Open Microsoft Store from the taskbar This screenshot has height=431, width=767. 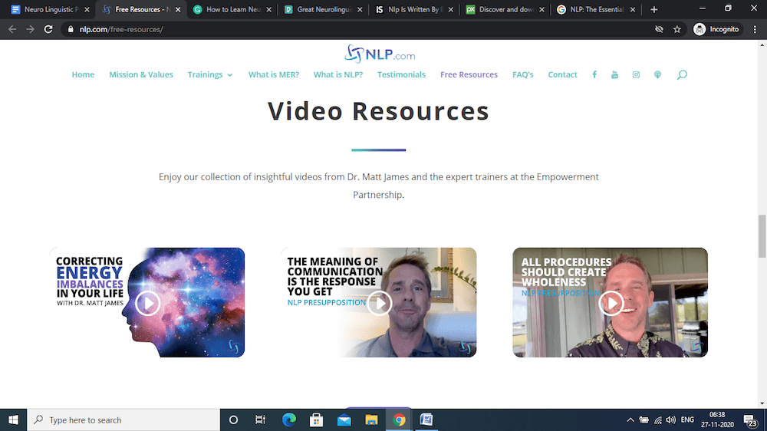pyautogui.click(x=317, y=419)
